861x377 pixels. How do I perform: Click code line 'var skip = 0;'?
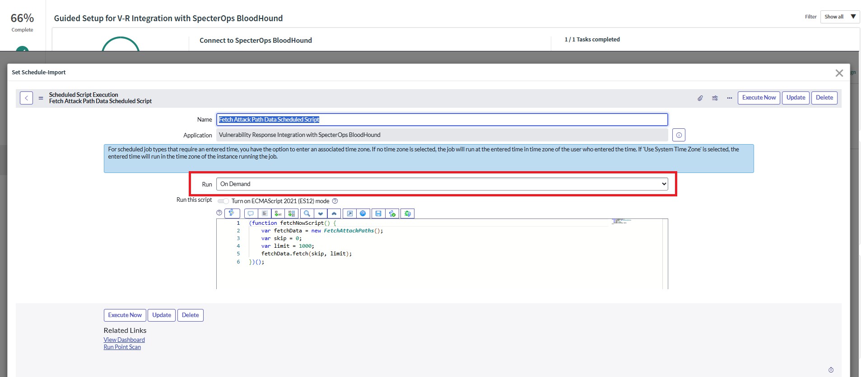[x=281, y=238]
